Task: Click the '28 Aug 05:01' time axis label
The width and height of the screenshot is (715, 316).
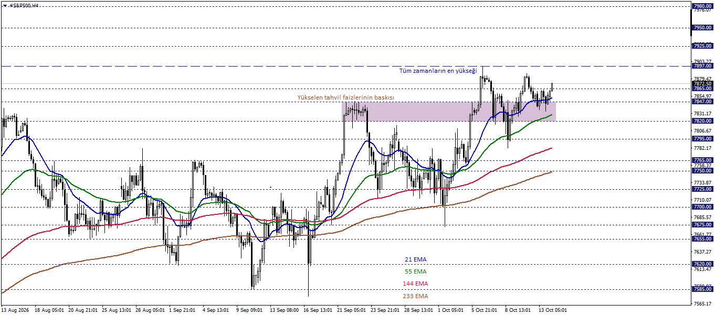Action: tap(150, 310)
